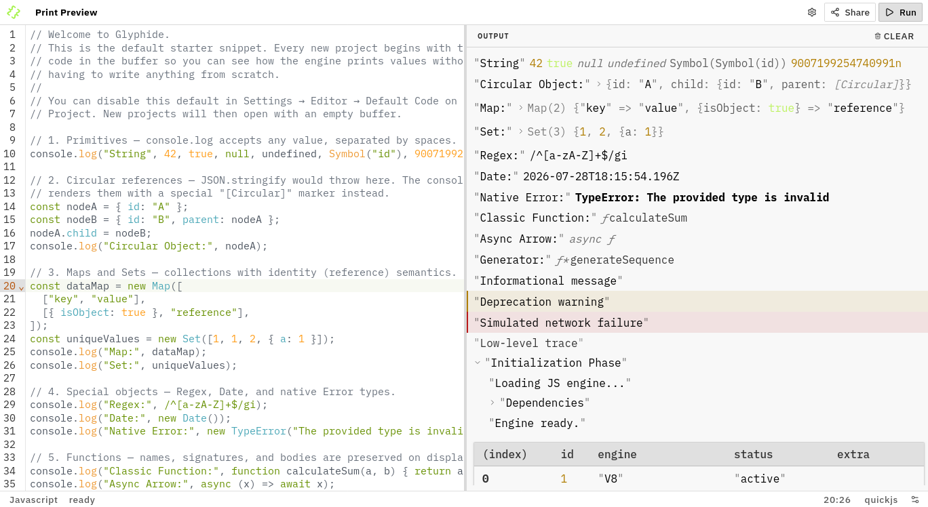Click the "Engine ready." log line
Screen dimensions: 928x507
[x=537, y=424]
